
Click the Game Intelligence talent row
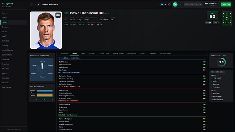132,119
